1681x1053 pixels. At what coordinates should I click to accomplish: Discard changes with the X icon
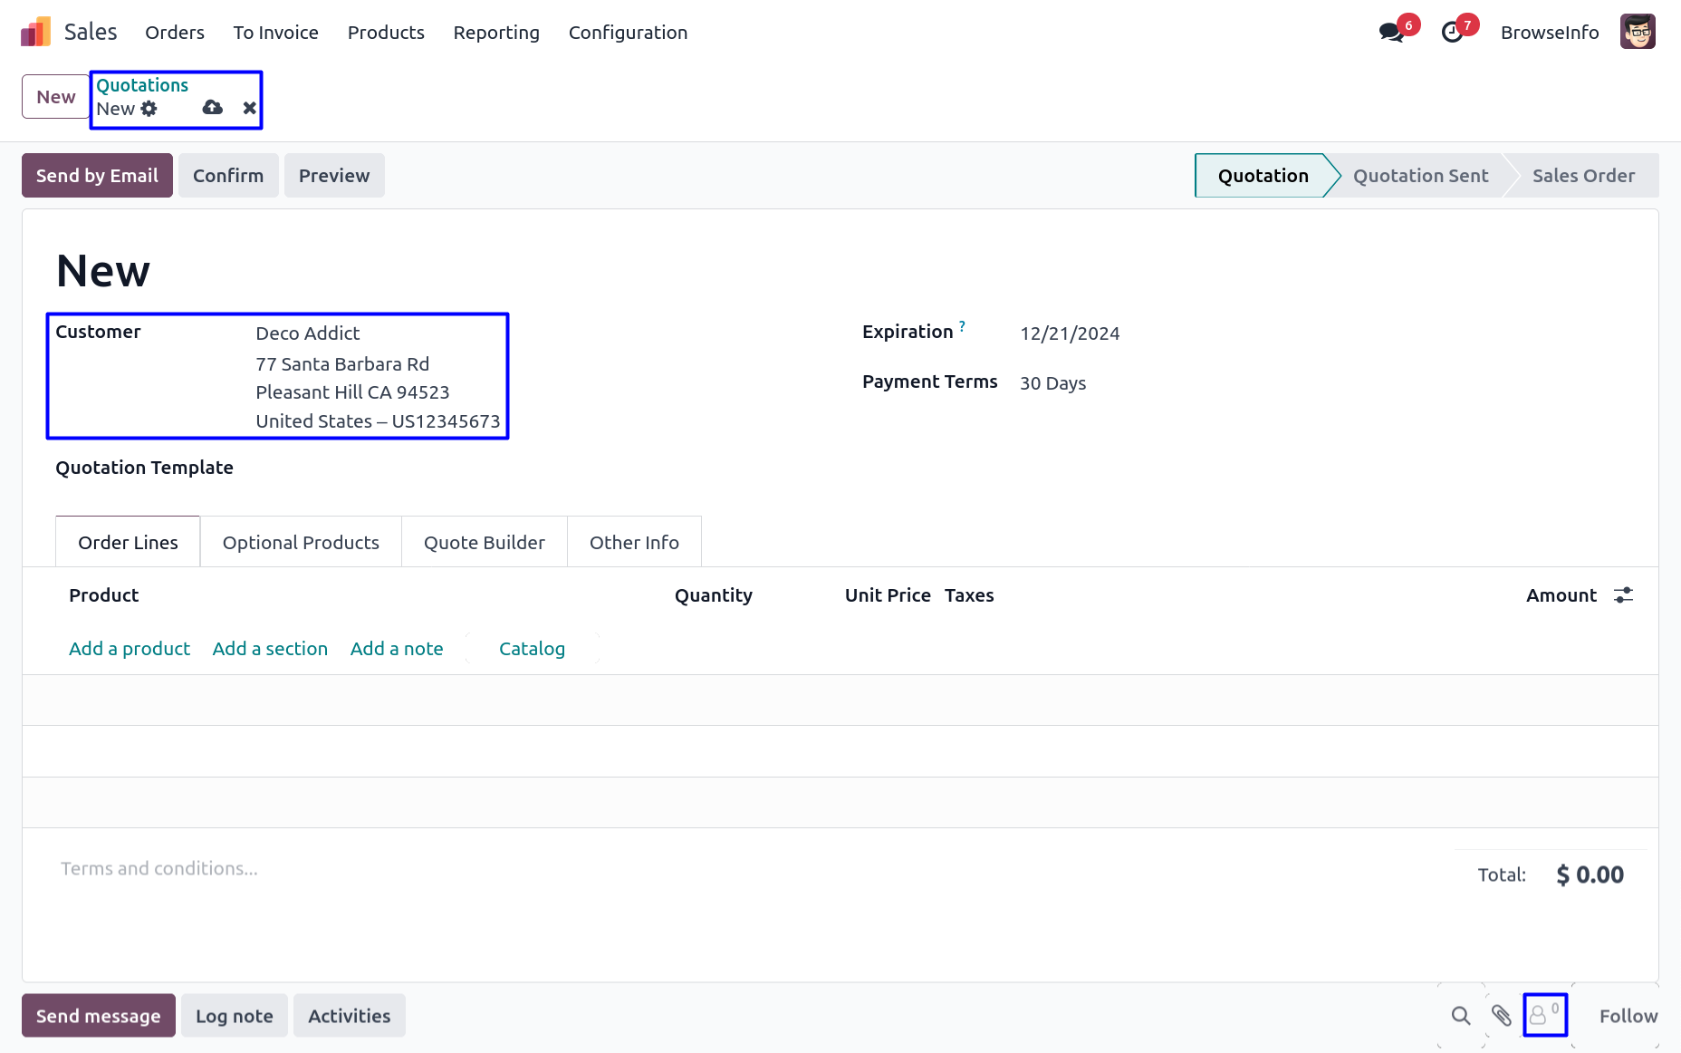click(x=249, y=108)
